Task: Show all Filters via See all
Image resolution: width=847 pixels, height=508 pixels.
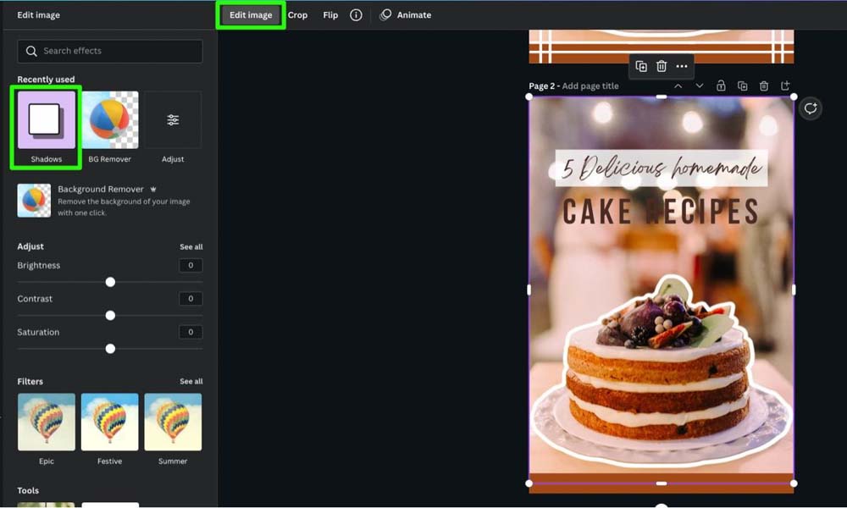Action: pyautogui.click(x=191, y=382)
